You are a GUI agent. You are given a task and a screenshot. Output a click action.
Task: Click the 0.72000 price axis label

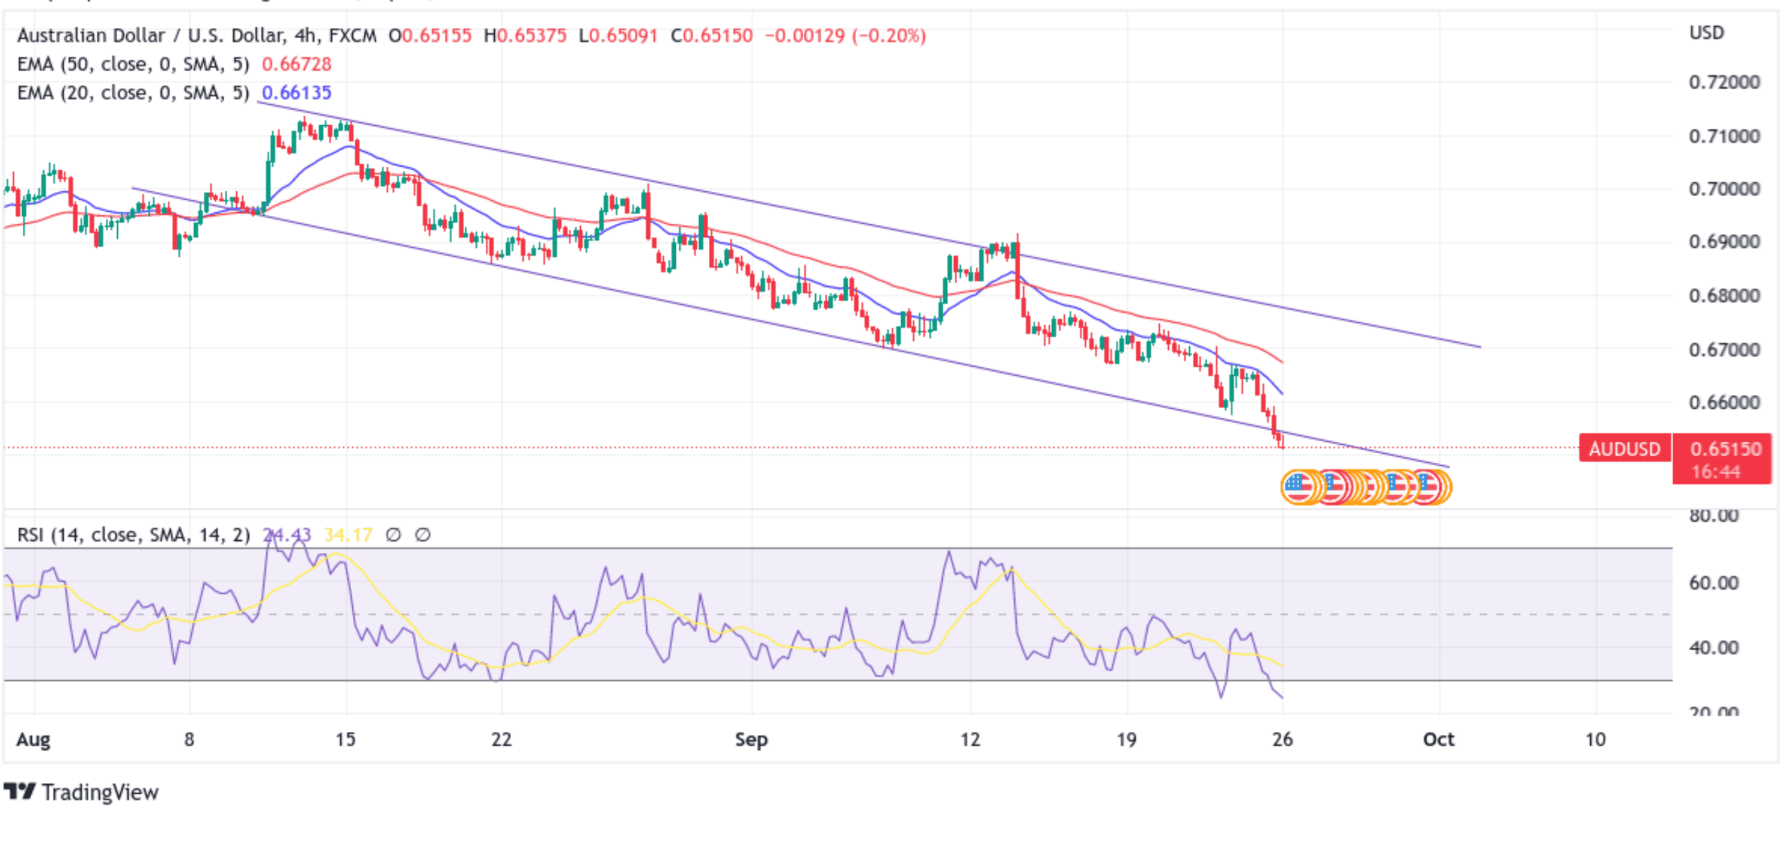[1724, 83]
